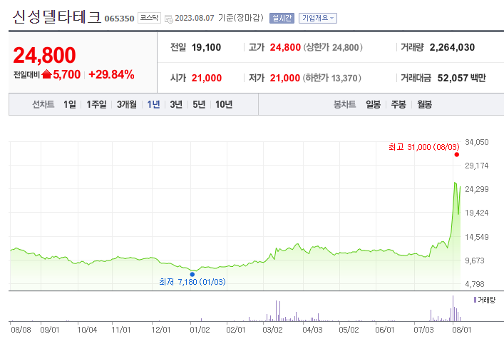Open the 월봉 monthly candlestick chart
Viewport: 504px width, 344px height.
425,104
